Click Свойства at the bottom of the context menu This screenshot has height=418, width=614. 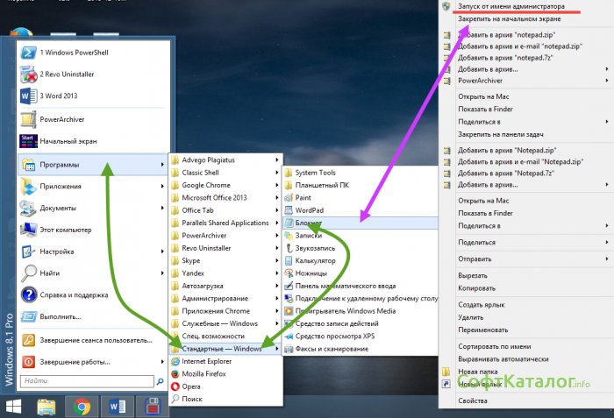[x=473, y=400]
